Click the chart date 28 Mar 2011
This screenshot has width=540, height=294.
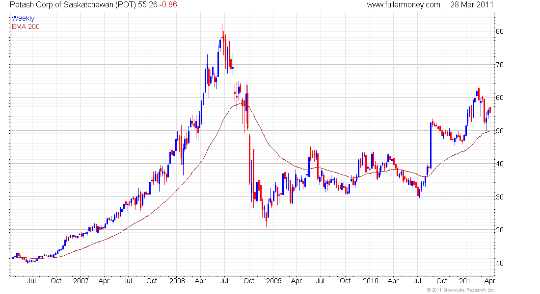tap(471, 5)
